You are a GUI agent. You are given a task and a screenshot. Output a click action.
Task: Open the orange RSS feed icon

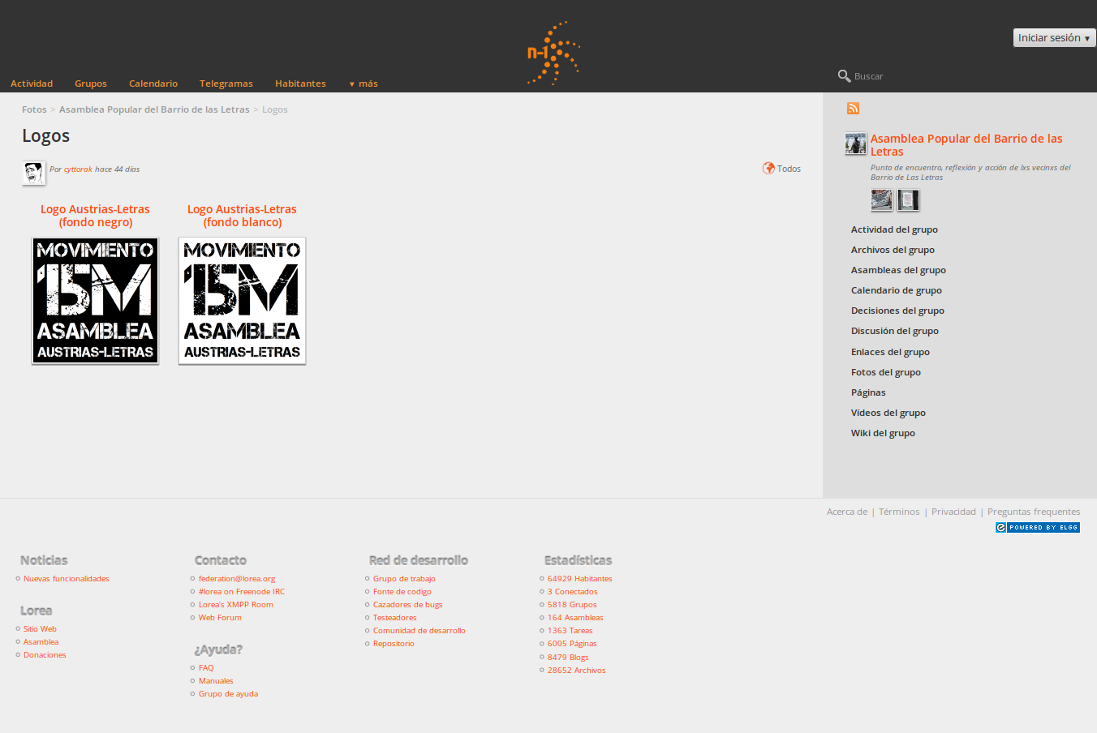pyautogui.click(x=853, y=109)
